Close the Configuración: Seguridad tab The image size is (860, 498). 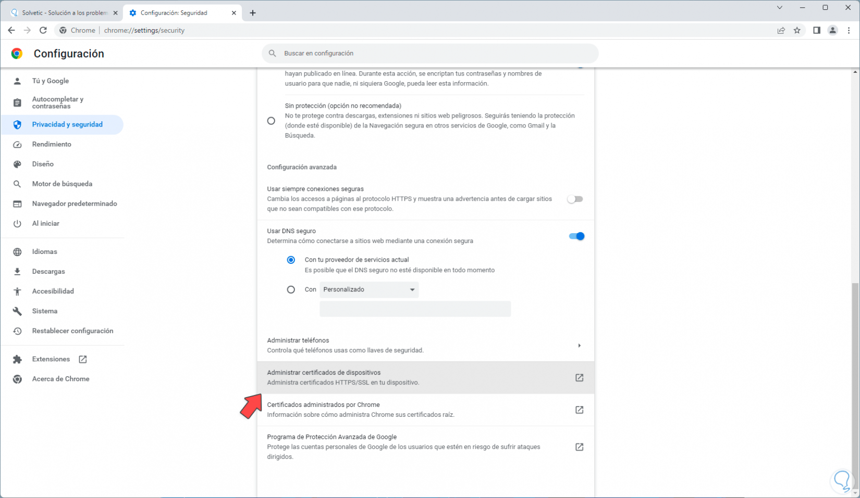(234, 13)
